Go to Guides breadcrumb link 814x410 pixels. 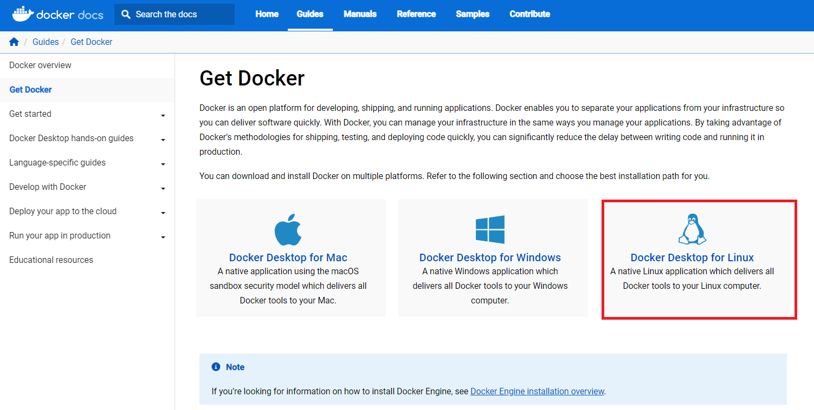(x=46, y=42)
